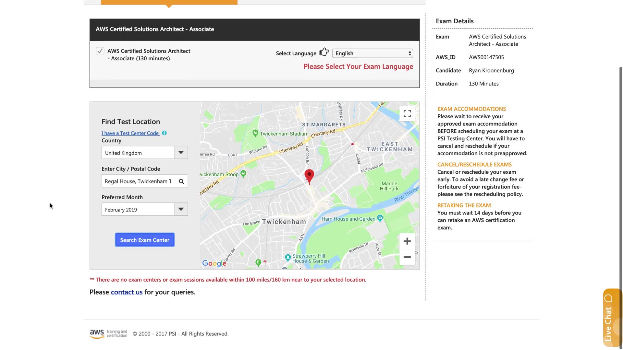Open the contact us link
The height and width of the screenshot is (350, 623).
[127, 292]
